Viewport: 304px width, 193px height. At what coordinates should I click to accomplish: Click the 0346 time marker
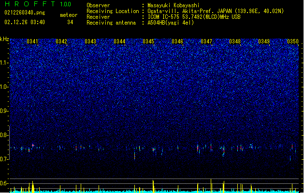click(177, 41)
